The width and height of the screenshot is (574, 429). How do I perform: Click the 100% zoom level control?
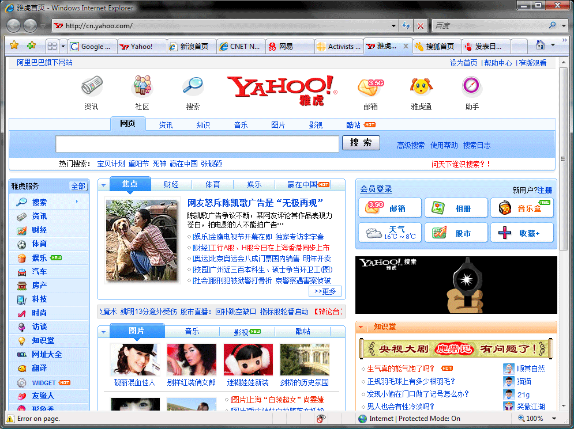coord(534,419)
